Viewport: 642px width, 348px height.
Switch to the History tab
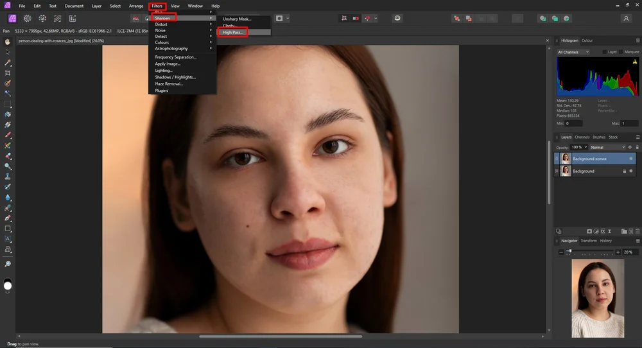605,241
